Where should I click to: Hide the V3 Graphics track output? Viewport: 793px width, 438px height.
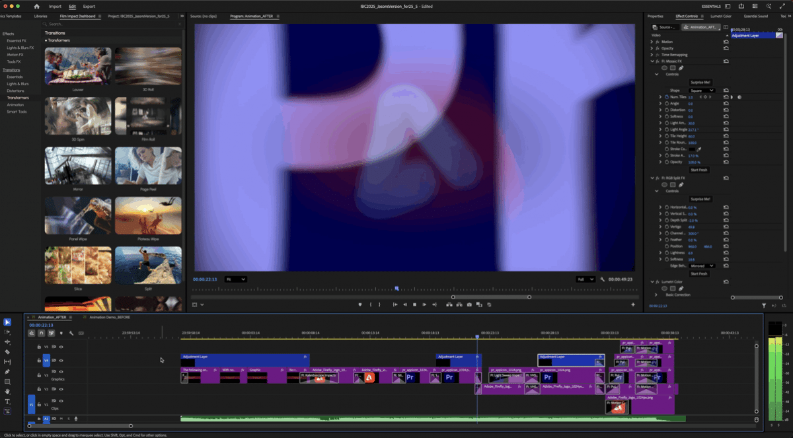pos(61,372)
